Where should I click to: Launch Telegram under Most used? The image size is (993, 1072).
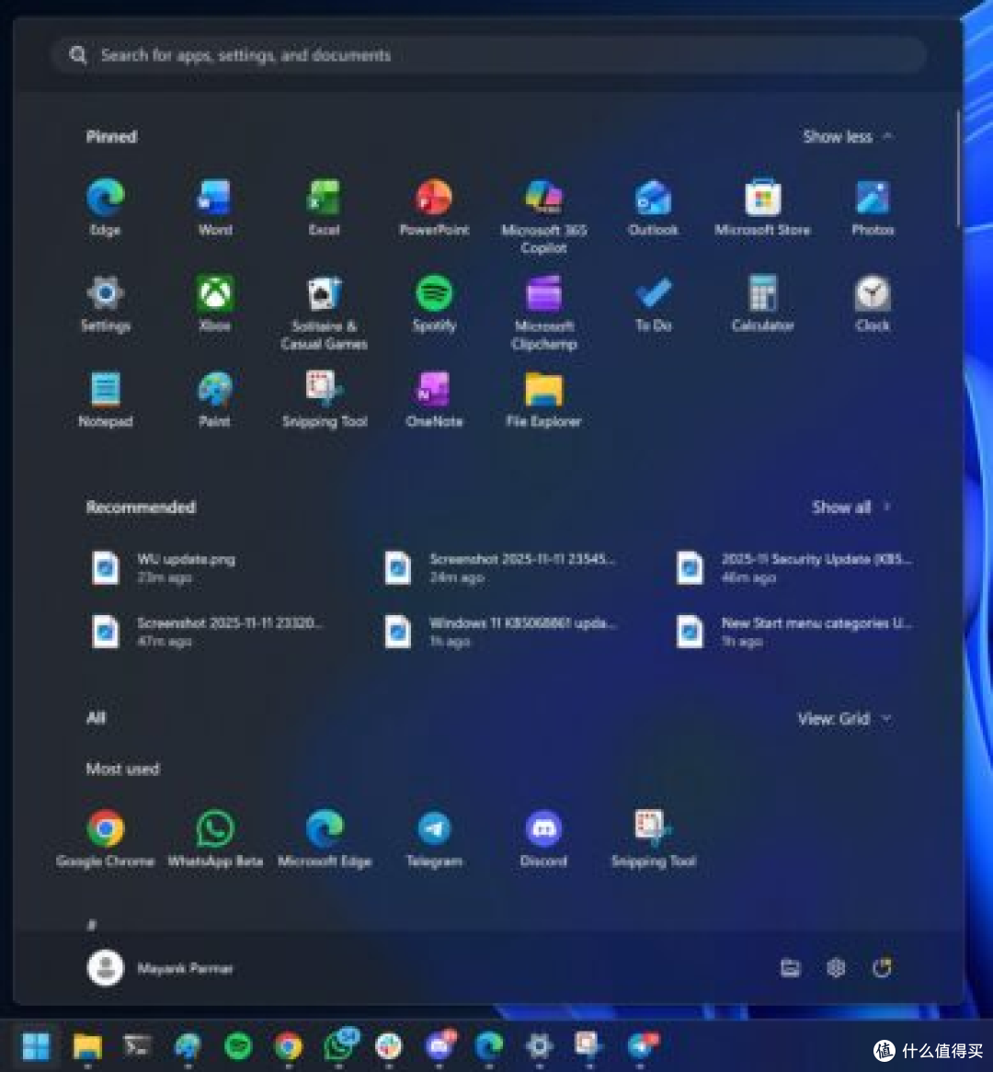434,838
